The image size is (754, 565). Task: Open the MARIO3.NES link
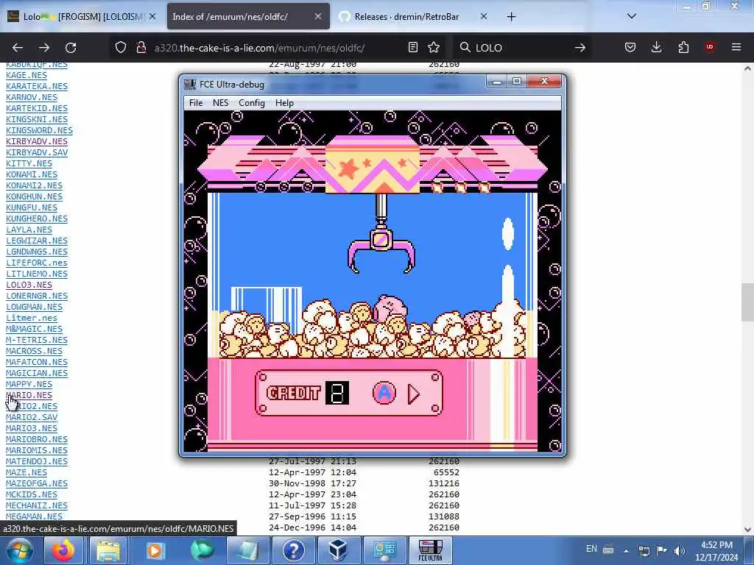click(31, 428)
